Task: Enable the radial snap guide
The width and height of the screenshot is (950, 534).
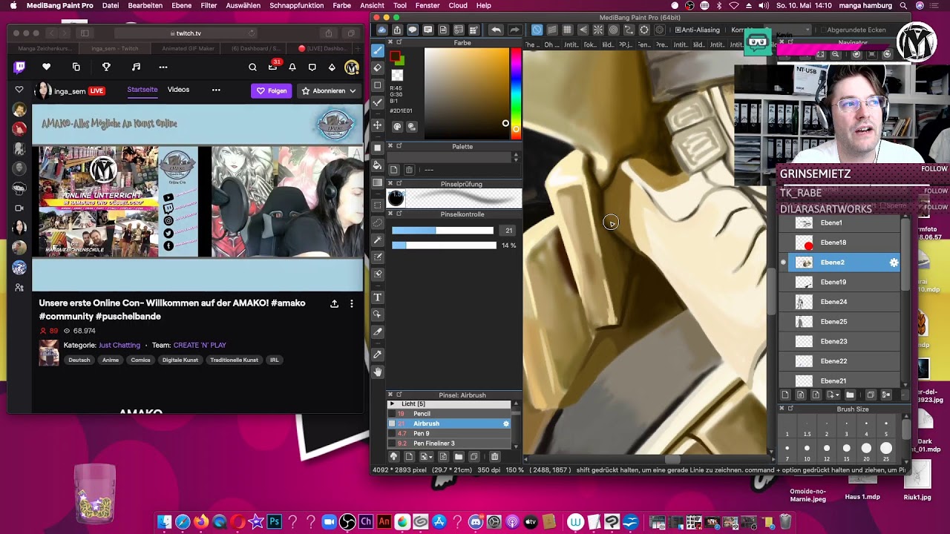Action: click(598, 30)
